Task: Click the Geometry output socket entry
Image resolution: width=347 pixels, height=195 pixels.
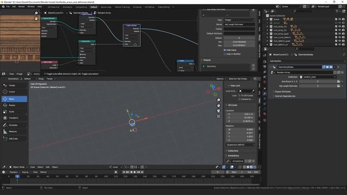Action: pos(226,66)
